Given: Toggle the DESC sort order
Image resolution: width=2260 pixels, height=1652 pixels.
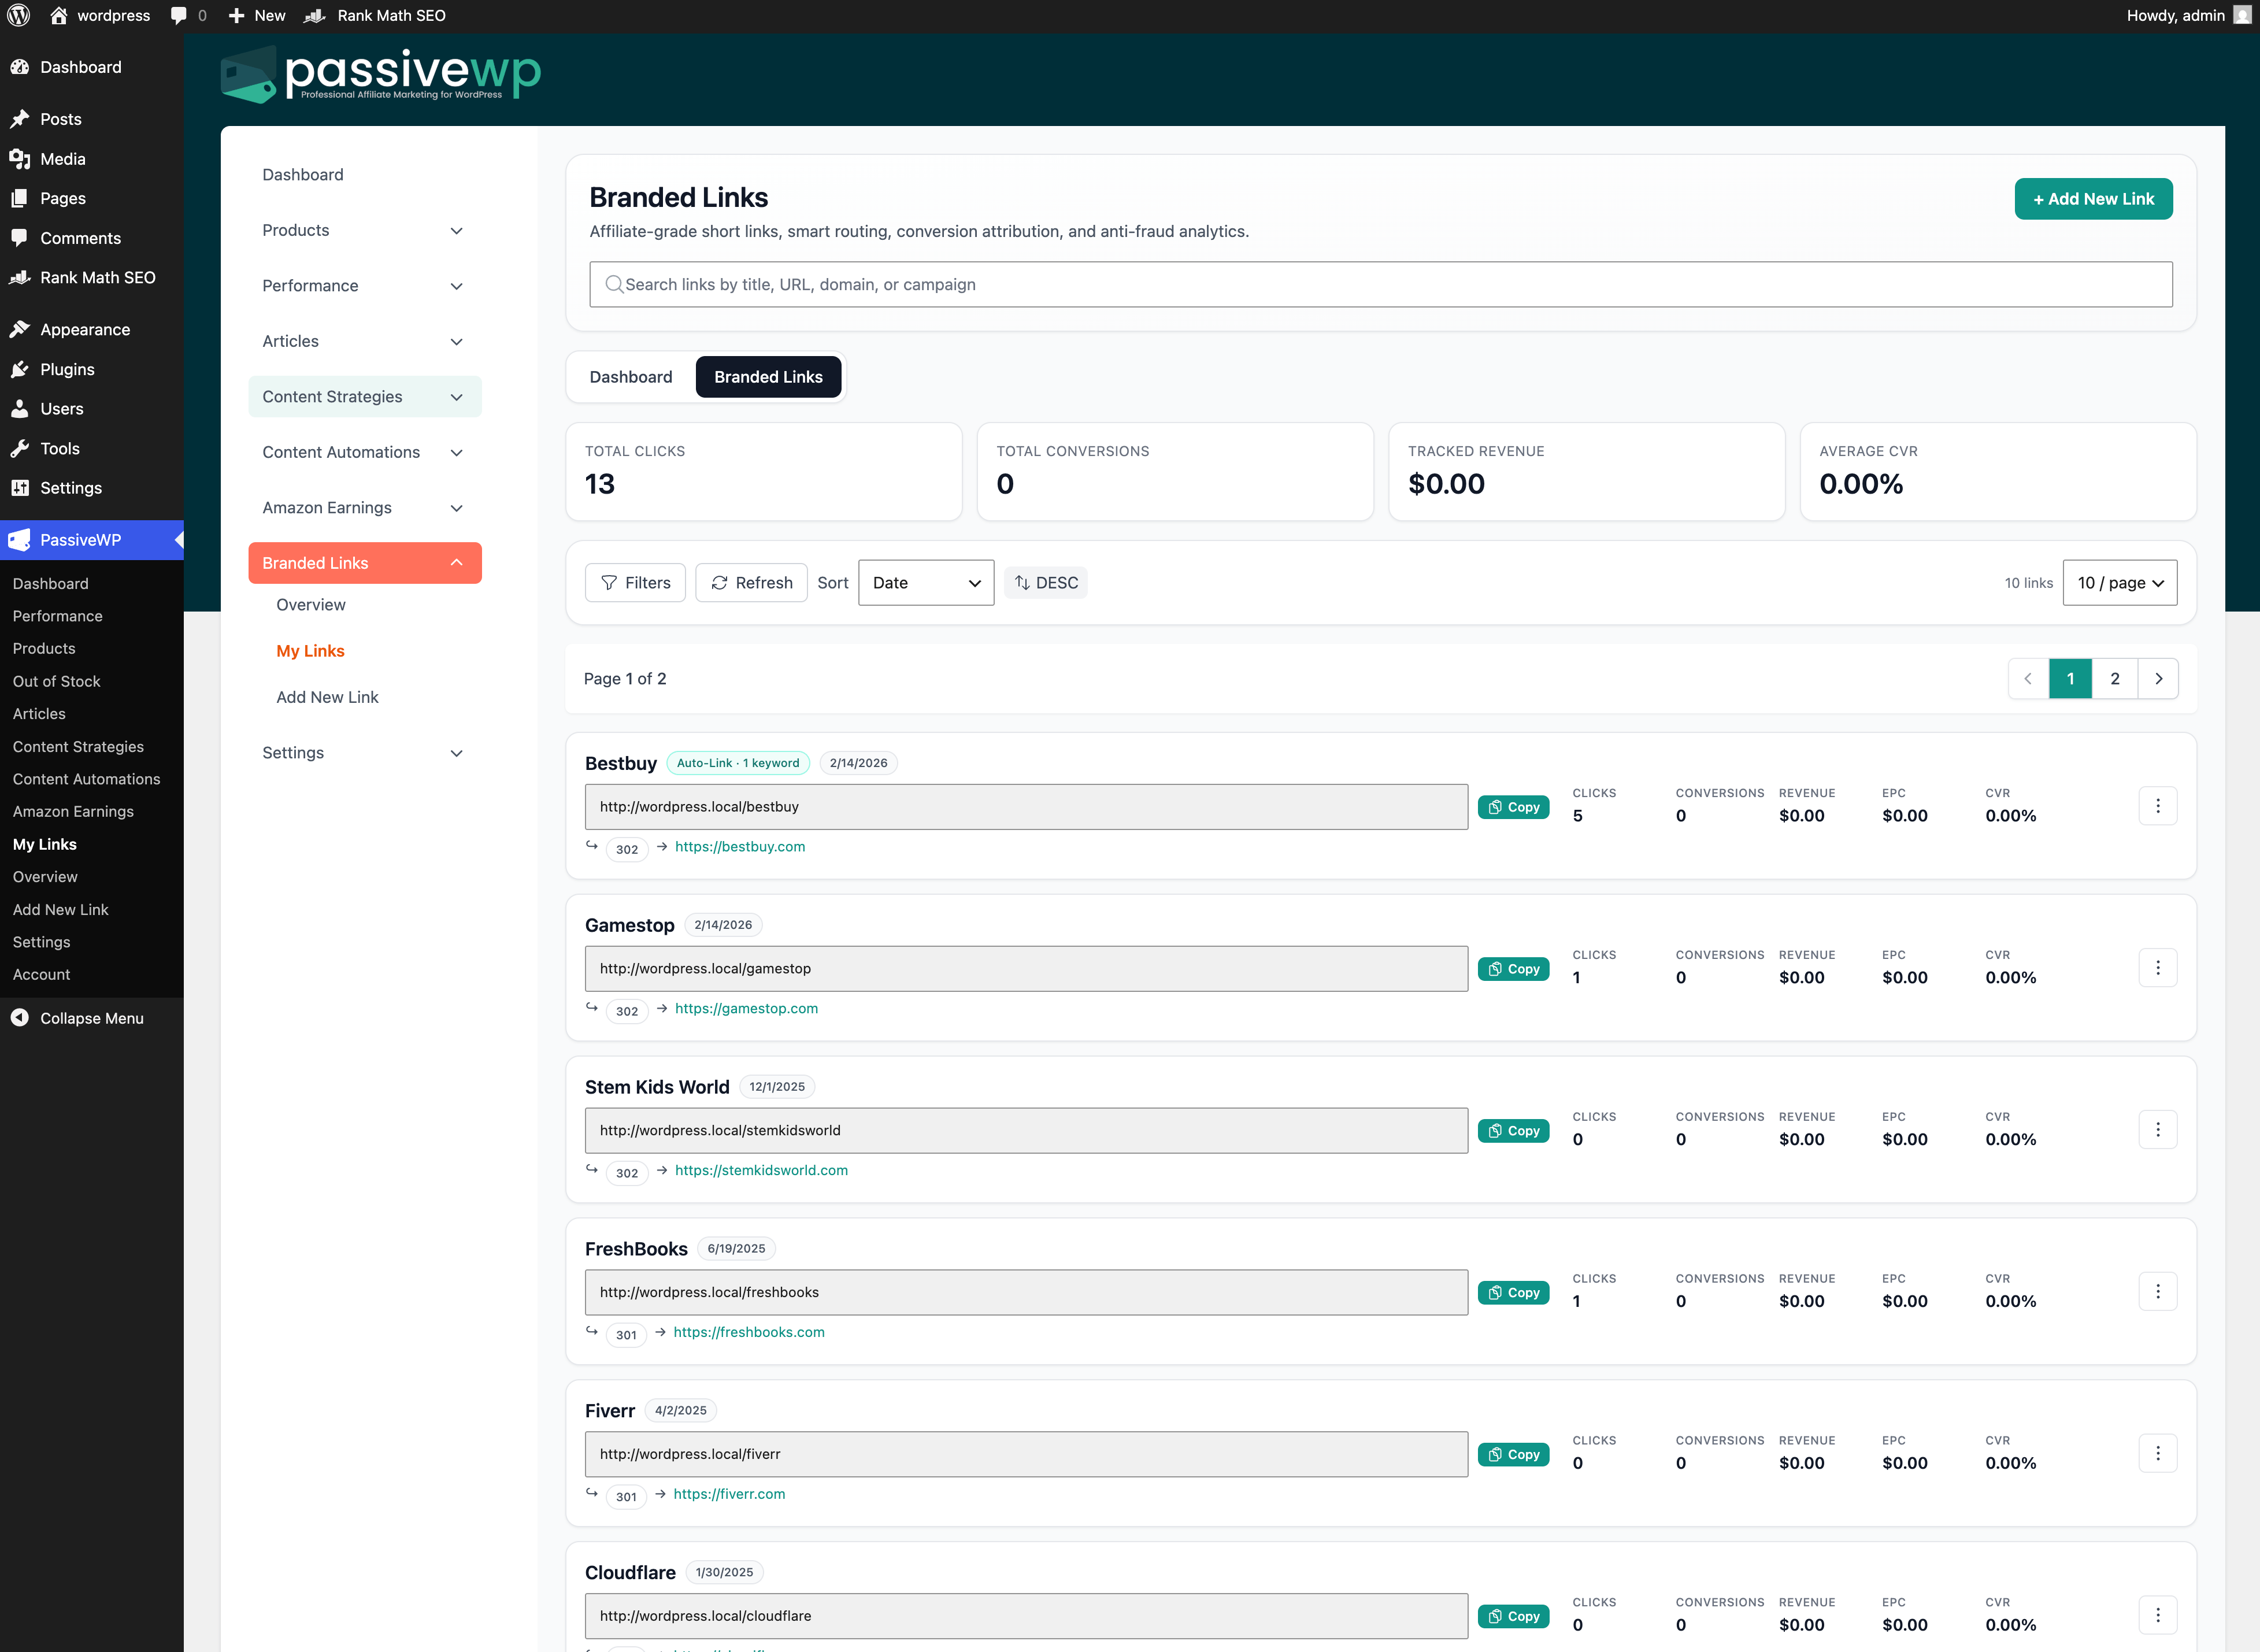Looking at the screenshot, I should click(1045, 582).
